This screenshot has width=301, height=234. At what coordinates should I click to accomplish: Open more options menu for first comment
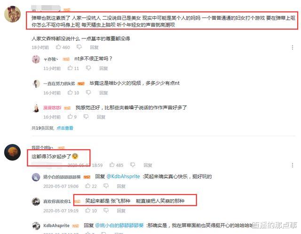click(293, 47)
